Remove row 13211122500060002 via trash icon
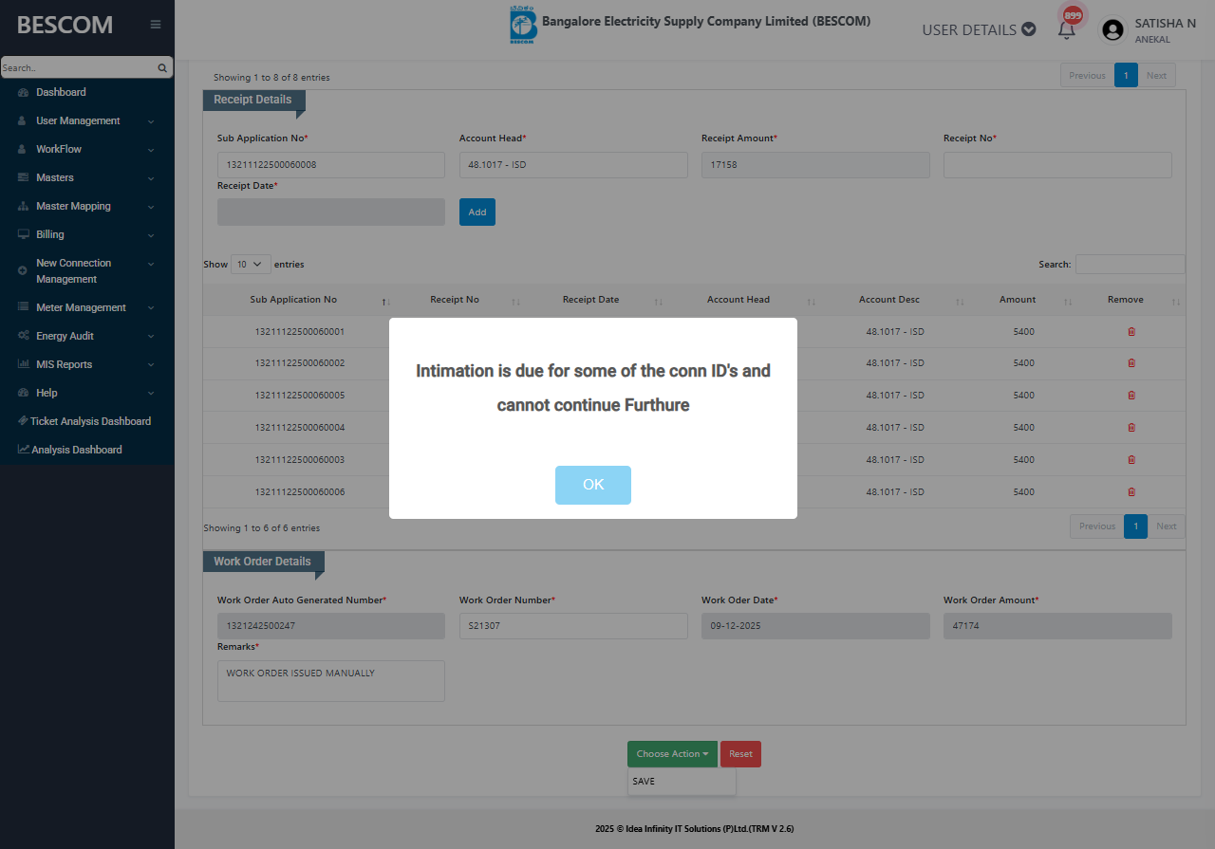The height and width of the screenshot is (849, 1215). (1131, 363)
